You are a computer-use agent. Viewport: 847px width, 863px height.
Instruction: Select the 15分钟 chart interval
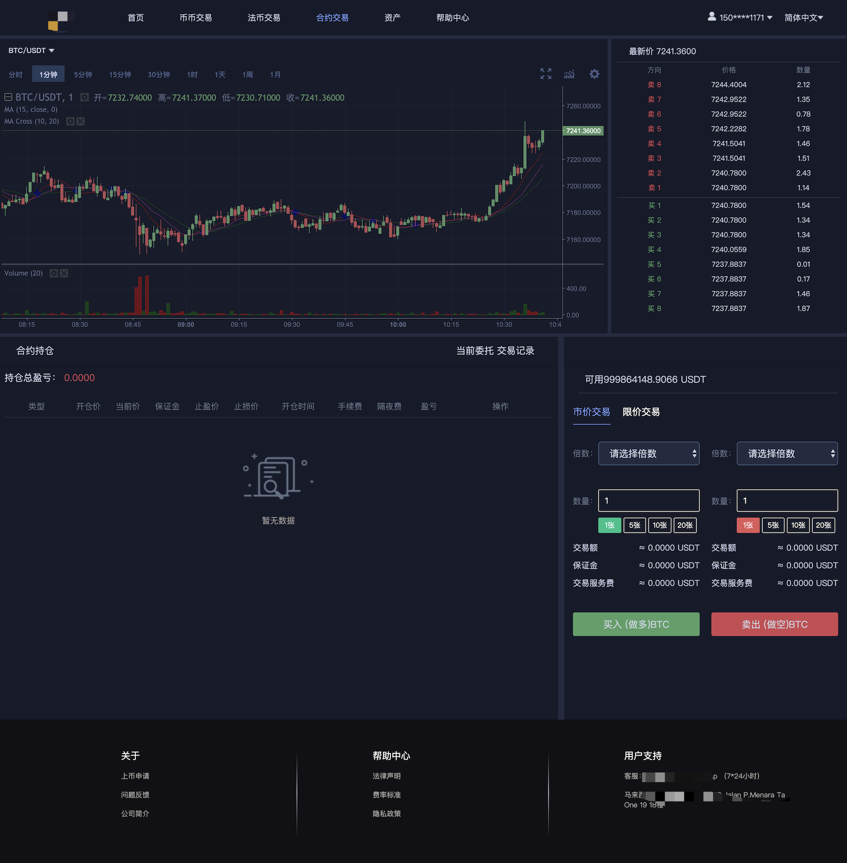point(120,75)
